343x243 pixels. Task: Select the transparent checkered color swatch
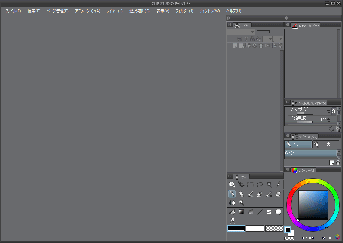[274, 228]
